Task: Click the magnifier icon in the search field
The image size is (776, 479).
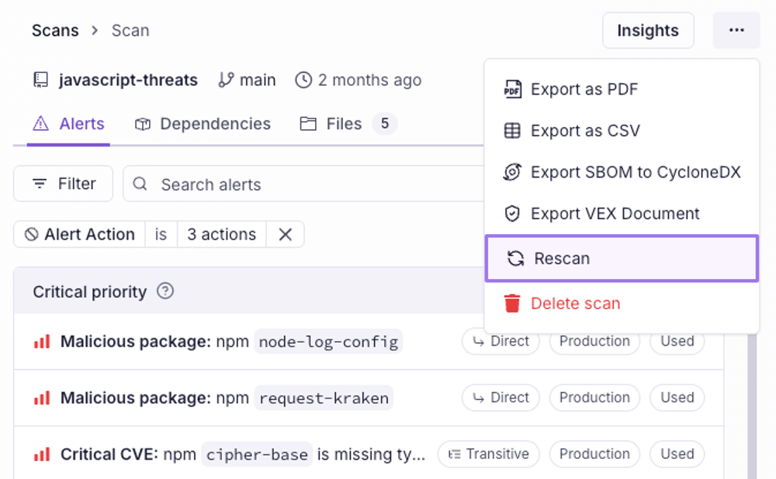Action: click(x=140, y=184)
